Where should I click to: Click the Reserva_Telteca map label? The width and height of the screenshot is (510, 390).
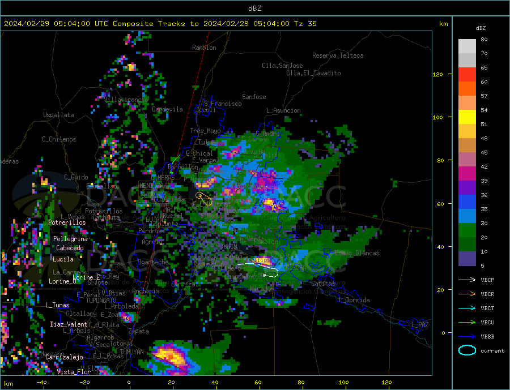338,55
